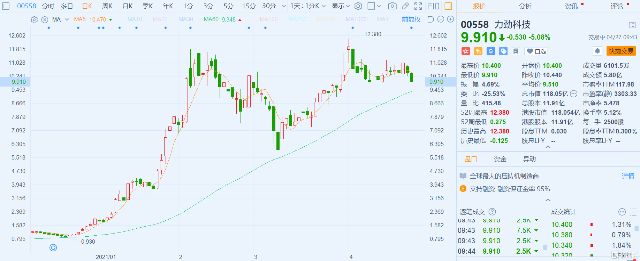Expand the minute interval dropdown after 30分

click(x=284, y=6)
